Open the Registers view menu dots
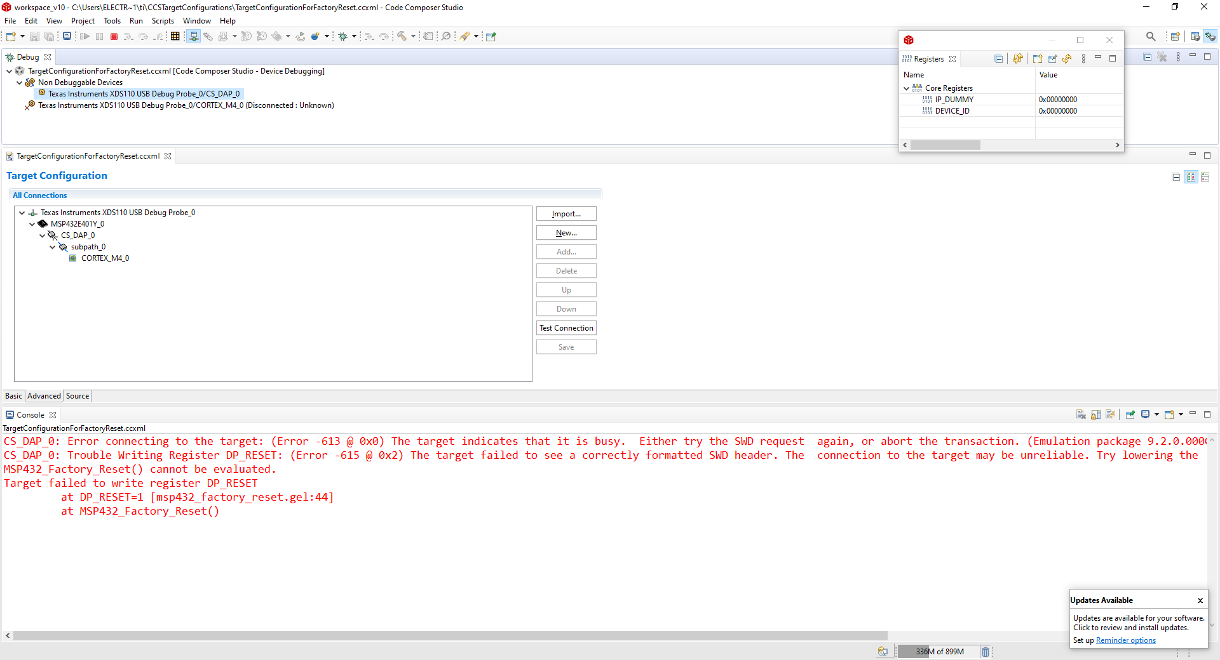This screenshot has width=1220, height=660. point(1083,59)
